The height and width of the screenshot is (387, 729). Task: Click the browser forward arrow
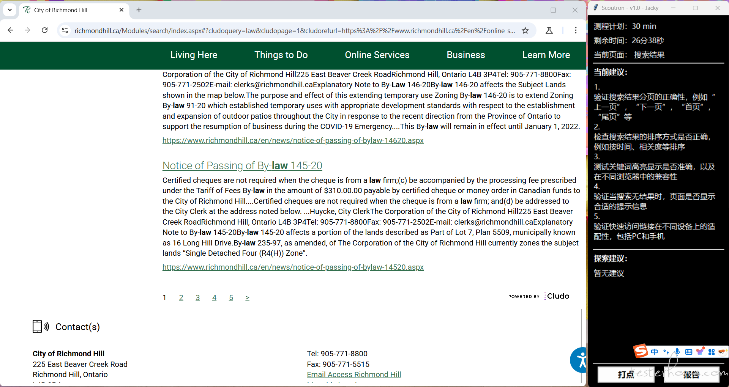[27, 30]
